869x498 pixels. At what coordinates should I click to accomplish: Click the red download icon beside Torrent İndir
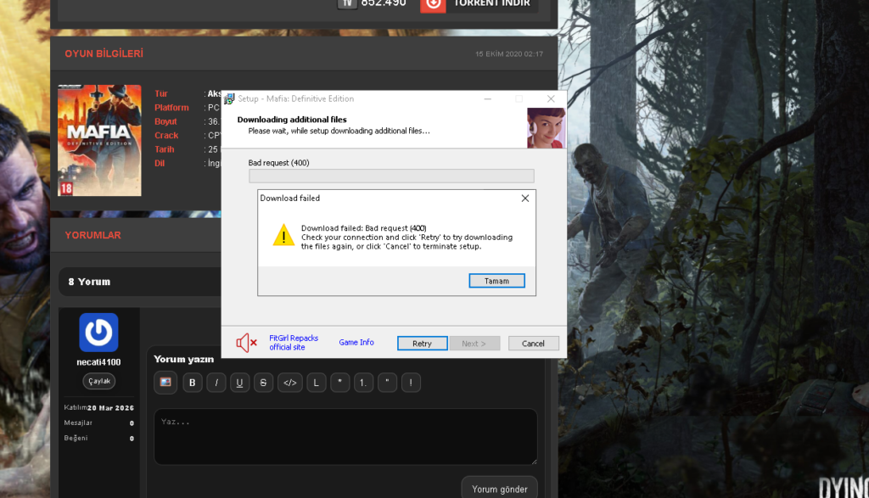pyautogui.click(x=433, y=4)
